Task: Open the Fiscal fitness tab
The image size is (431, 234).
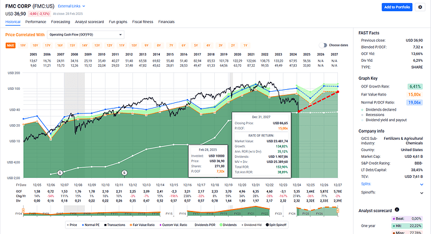Action: pyautogui.click(x=142, y=22)
